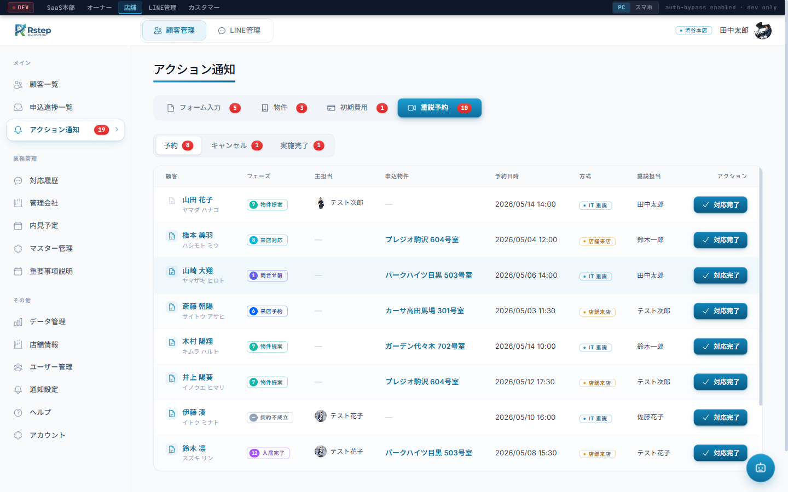
Task: Switch to the 顧客管理 tab
Action: click(174, 31)
